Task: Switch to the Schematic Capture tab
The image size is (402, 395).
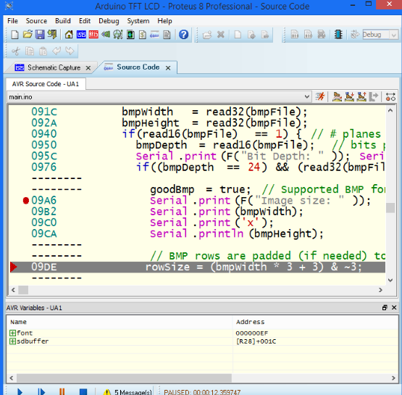Action: pyautogui.click(x=54, y=67)
